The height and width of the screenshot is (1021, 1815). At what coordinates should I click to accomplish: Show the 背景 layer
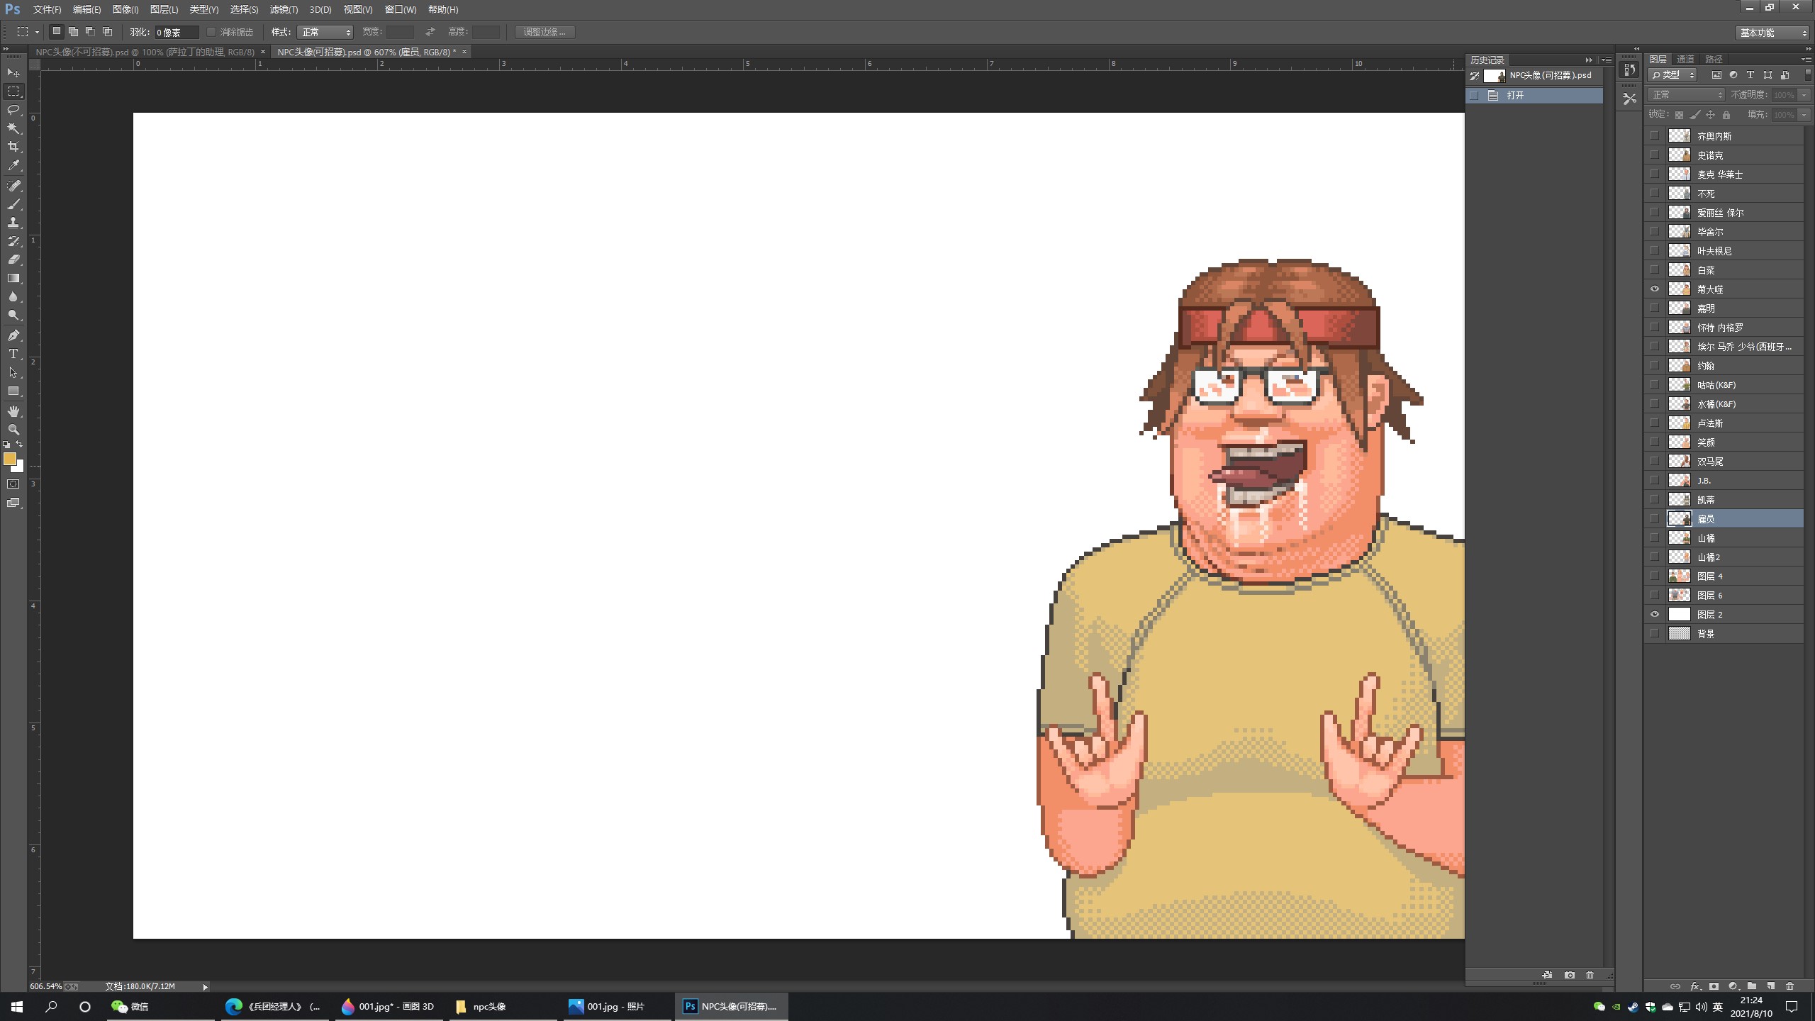click(x=1655, y=634)
